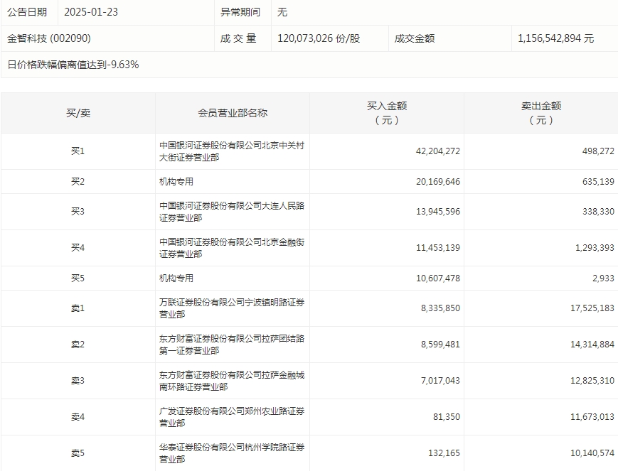The width and height of the screenshot is (618, 471).
Task: Click 拉萨团结路第一证券营业部 in row 卖2
Action: pyautogui.click(x=231, y=343)
